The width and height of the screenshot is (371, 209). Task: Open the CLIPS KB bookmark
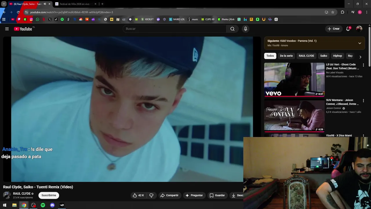[x=208, y=19]
